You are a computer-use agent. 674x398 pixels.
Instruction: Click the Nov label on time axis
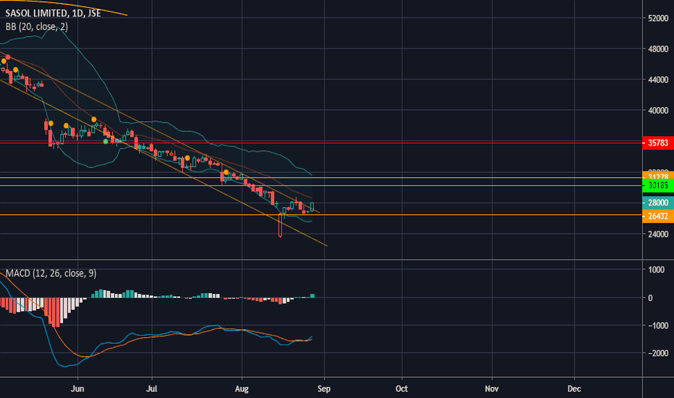(492, 389)
